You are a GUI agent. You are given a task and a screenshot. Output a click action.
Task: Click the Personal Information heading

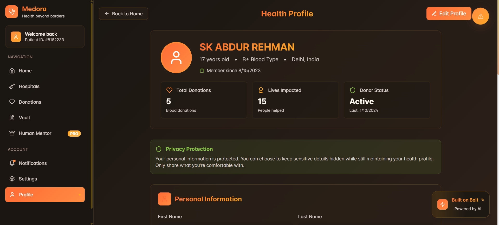[208, 199]
